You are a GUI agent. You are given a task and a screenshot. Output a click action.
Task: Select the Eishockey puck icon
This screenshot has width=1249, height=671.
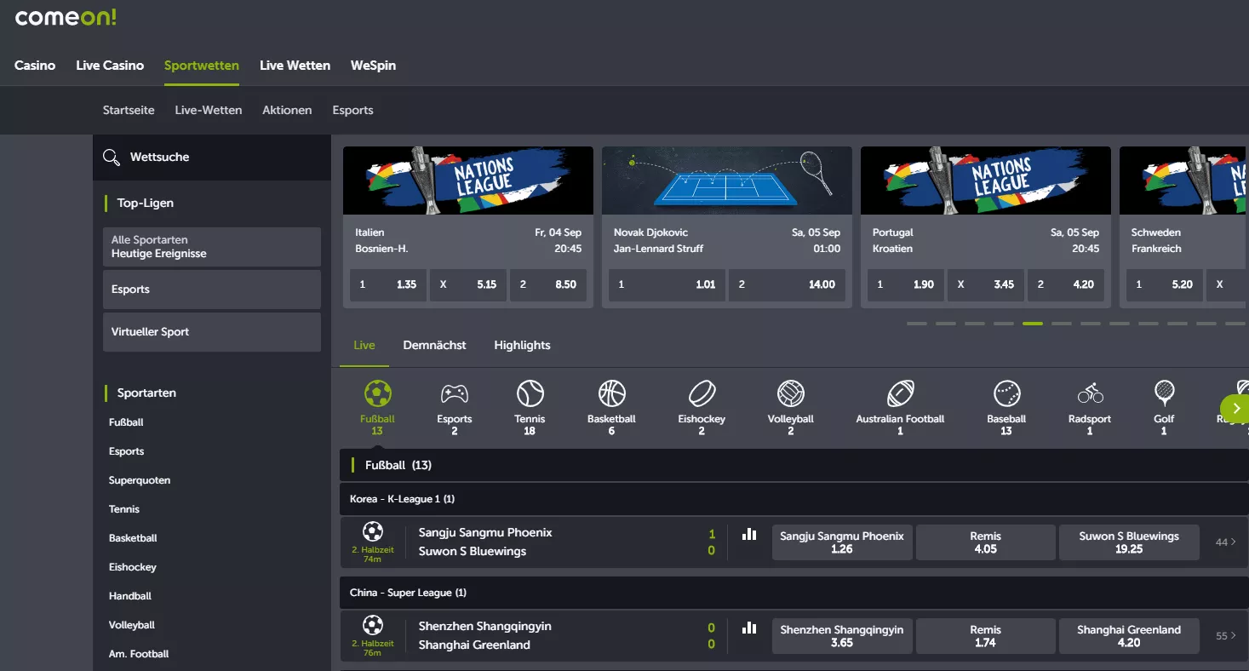[x=702, y=393]
